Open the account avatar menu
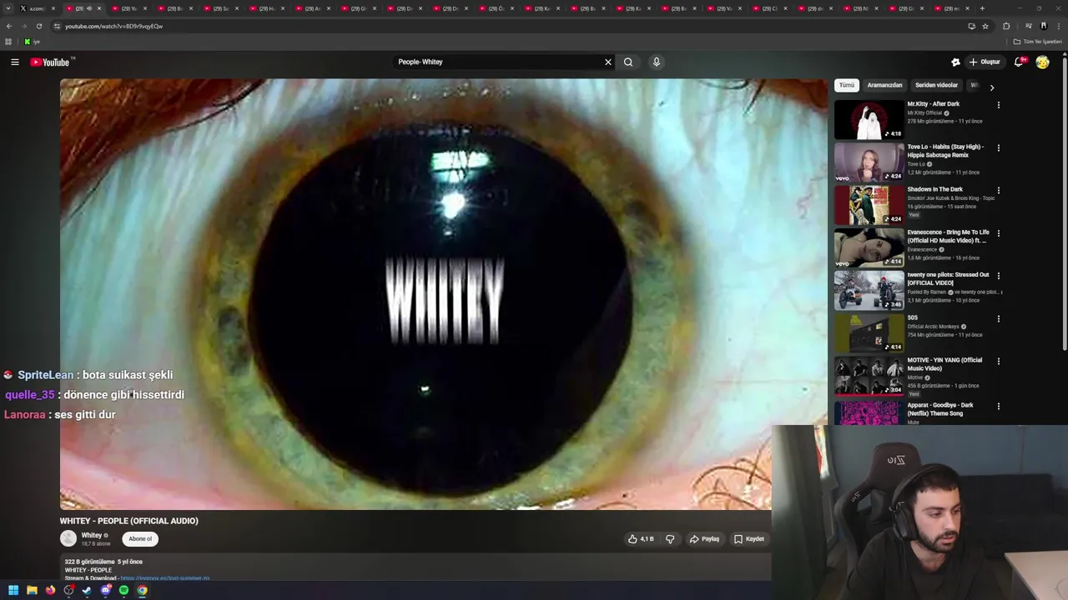This screenshot has height=600, width=1068. point(1042,62)
